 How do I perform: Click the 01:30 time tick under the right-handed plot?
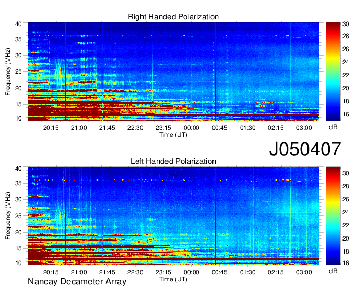pos(247,128)
